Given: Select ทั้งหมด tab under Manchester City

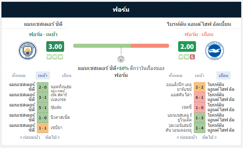Looking at the screenshot, I should [x=19, y=75].
